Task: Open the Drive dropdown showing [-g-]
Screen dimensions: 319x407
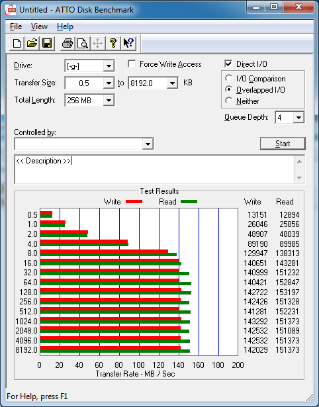Action: tap(109, 66)
